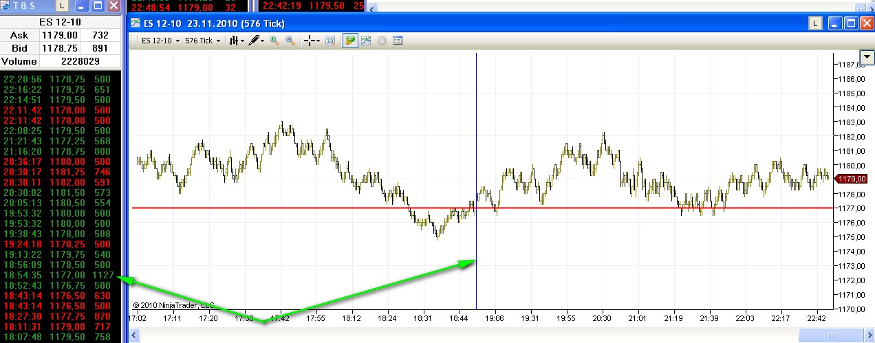The height and width of the screenshot is (343, 875).
Task: Click the zoom in magnifier icon
Action: pyautogui.click(x=274, y=41)
